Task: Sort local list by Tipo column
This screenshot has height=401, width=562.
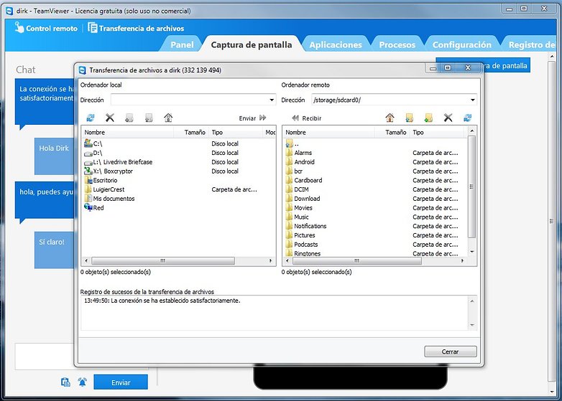Action: [236, 133]
